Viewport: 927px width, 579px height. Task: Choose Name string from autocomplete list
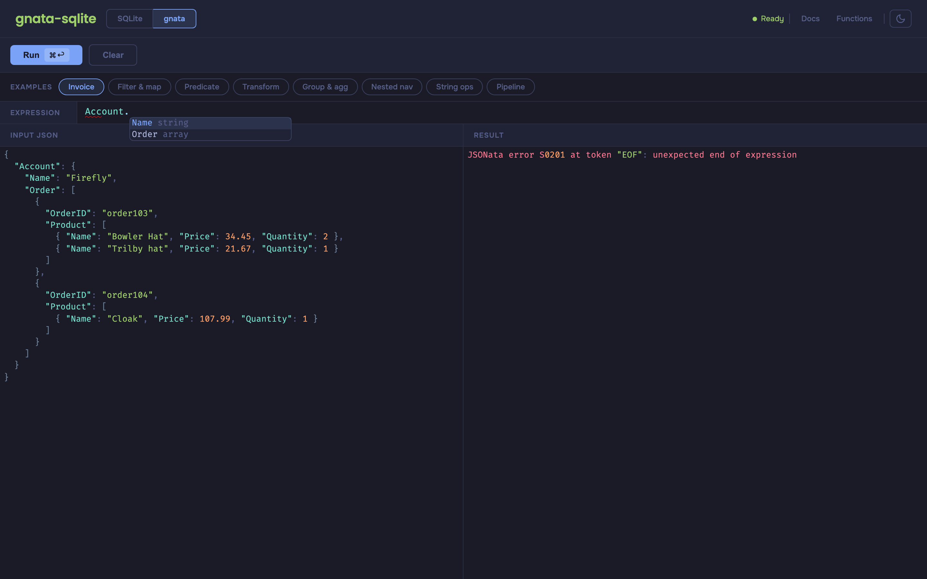click(x=210, y=123)
